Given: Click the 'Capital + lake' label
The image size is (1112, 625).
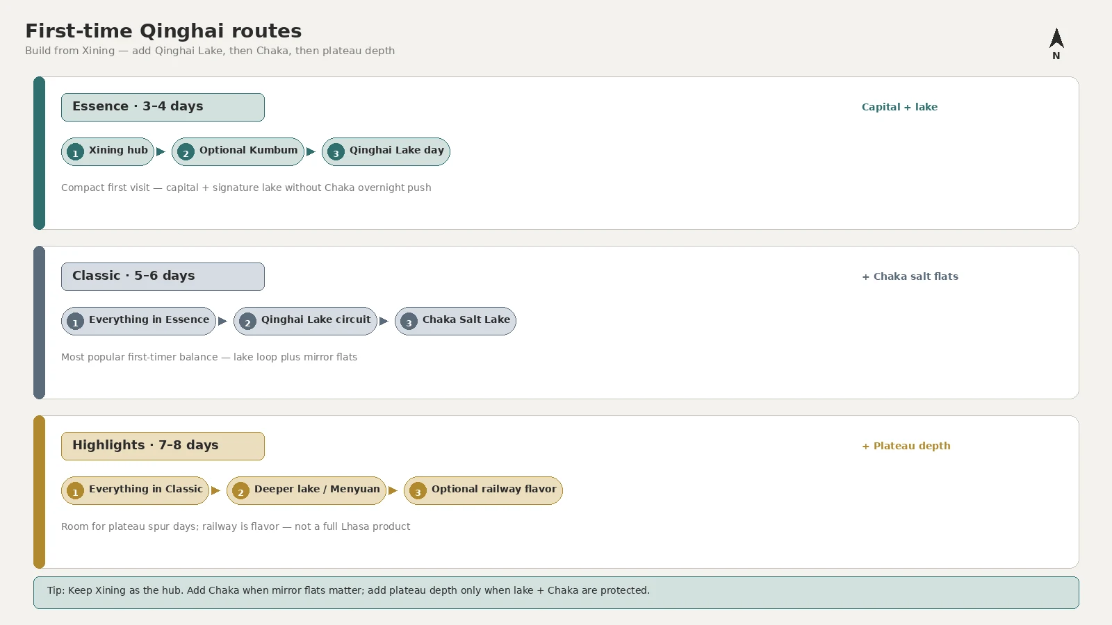Looking at the screenshot, I should tap(899, 107).
